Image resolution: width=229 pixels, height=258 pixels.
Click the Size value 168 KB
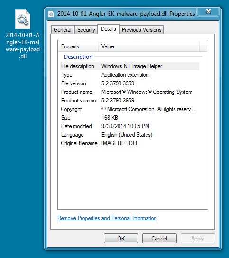pos(110,118)
